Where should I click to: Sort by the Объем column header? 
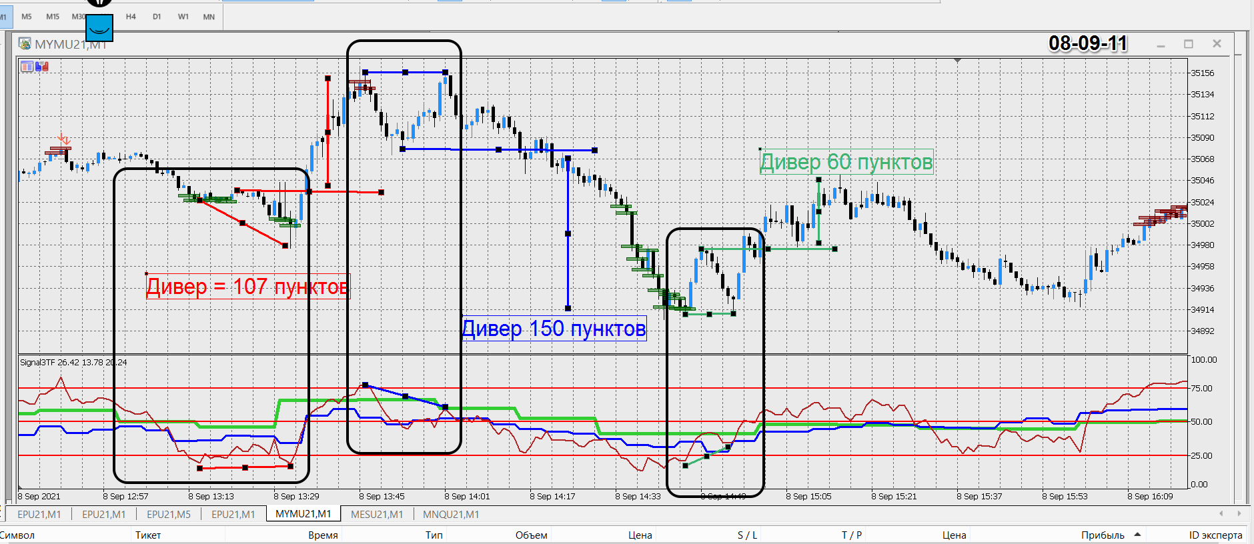click(x=532, y=535)
